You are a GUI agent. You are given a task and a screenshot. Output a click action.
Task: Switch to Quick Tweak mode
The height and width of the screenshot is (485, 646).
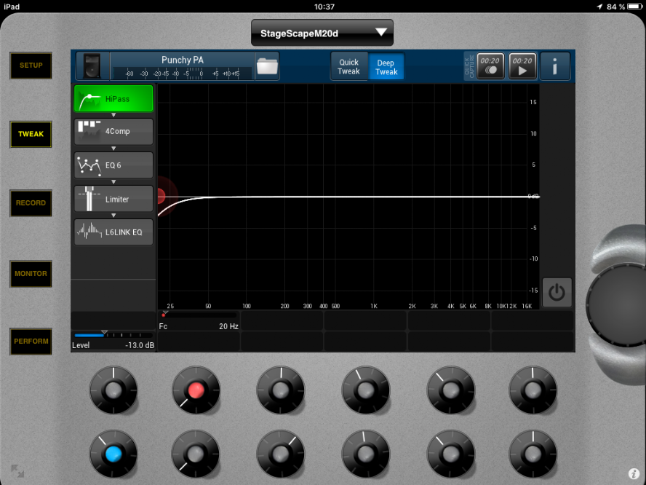pyautogui.click(x=349, y=67)
